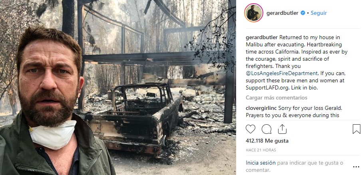Like the post with the heart icon
The width and height of the screenshot is (362, 175).
[250, 129]
